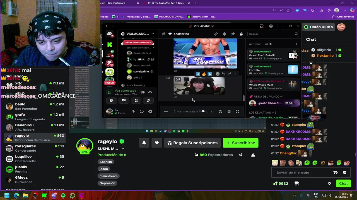
Task: Click green Chat send button
Action: click(343, 184)
